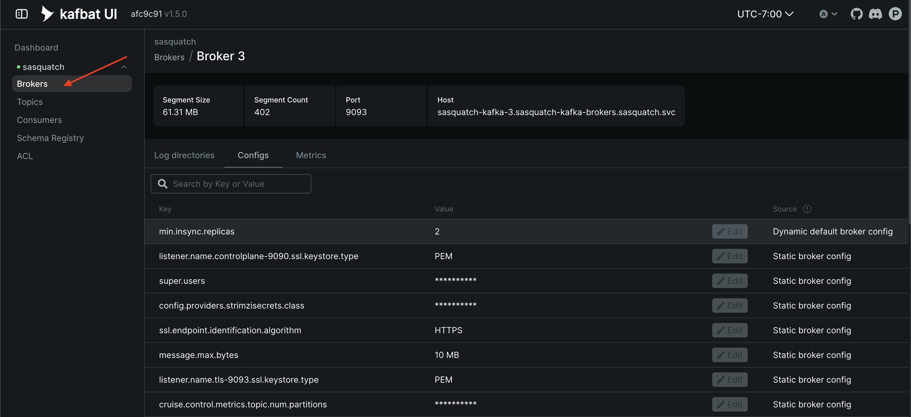Click the Value column header
The width and height of the screenshot is (911, 417).
point(444,209)
